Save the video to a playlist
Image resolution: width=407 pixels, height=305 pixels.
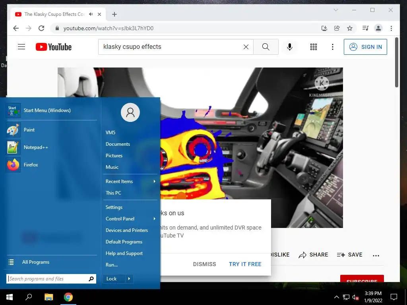[x=349, y=255]
